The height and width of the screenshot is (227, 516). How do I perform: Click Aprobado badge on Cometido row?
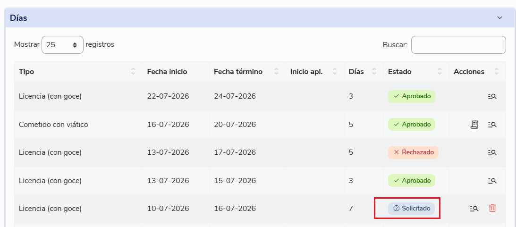point(412,125)
